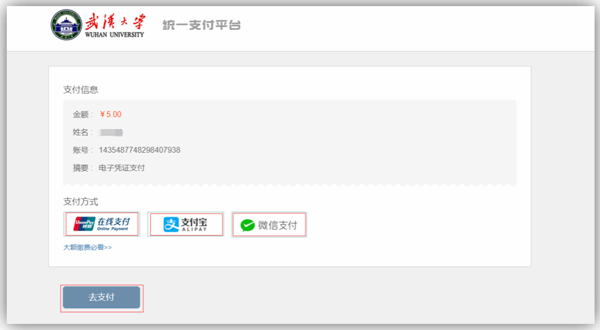Click the WUHAN UNIVERSITY English text
600x330 pixels.
114,35
